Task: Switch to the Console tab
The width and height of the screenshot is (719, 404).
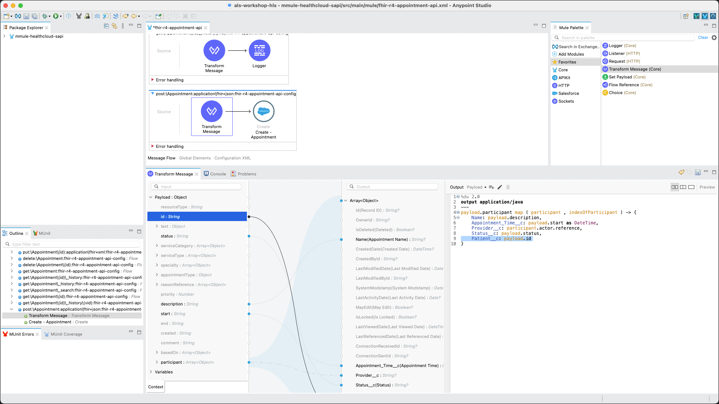Action: click(215, 174)
